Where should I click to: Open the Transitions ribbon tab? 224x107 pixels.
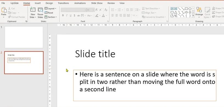[x=63, y=3]
